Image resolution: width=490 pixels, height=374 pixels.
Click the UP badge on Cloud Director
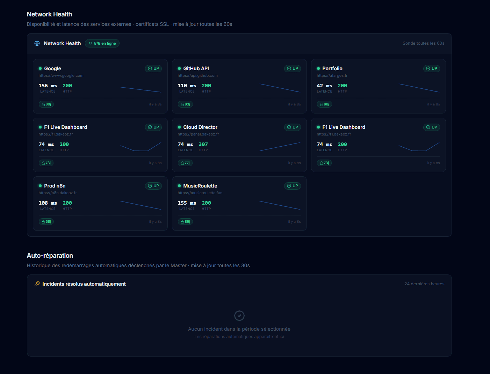[292, 127]
